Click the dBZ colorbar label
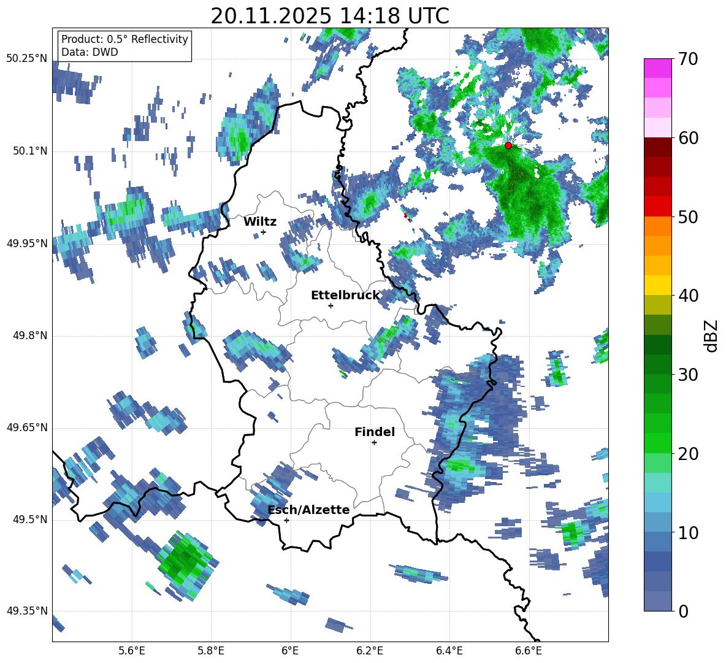The height and width of the screenshot is (663, 726). (712, 335)
